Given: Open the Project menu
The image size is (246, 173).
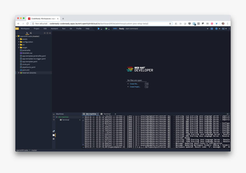Looking at the screenshot, I should point(36,29).
